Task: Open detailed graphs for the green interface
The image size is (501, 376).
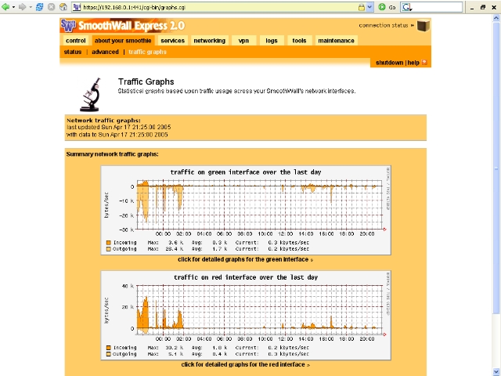Action: coord(245,259)
